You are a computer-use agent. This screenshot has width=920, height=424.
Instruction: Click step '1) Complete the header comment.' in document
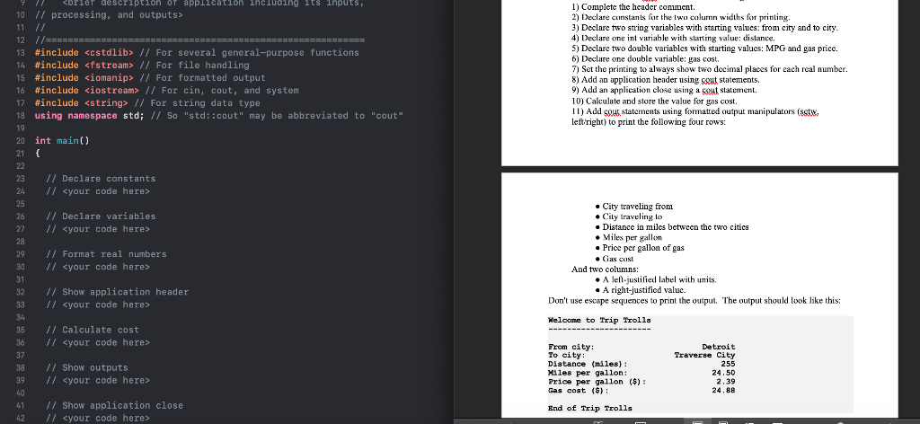click(633, 7)
